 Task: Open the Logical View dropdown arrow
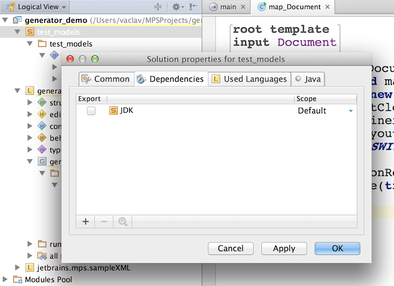point(64,7)
